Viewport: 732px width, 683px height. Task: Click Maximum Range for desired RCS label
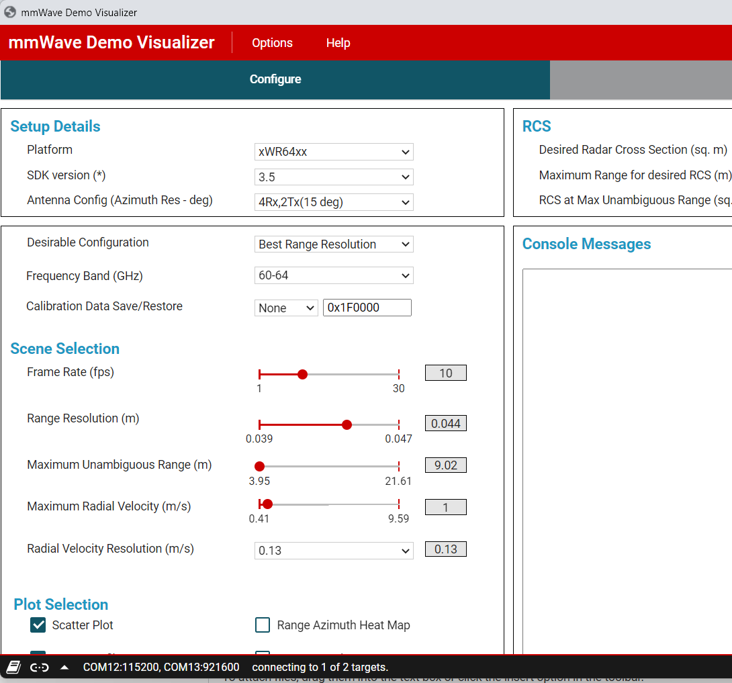[635, 175]
